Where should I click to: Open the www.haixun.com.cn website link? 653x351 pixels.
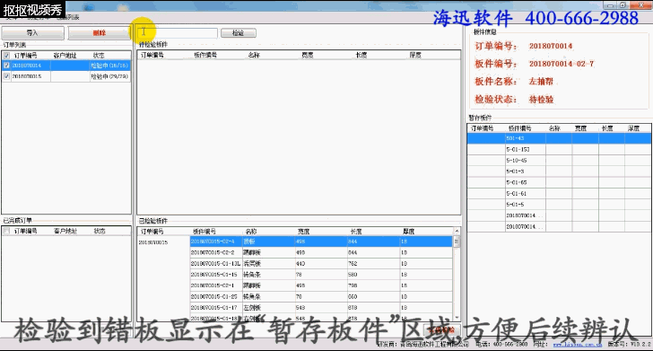click(x=578, y=344)
